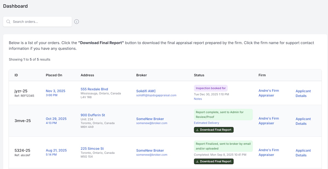View Estimated Delivery for the 900 Dufferin St order

[206, 123]
